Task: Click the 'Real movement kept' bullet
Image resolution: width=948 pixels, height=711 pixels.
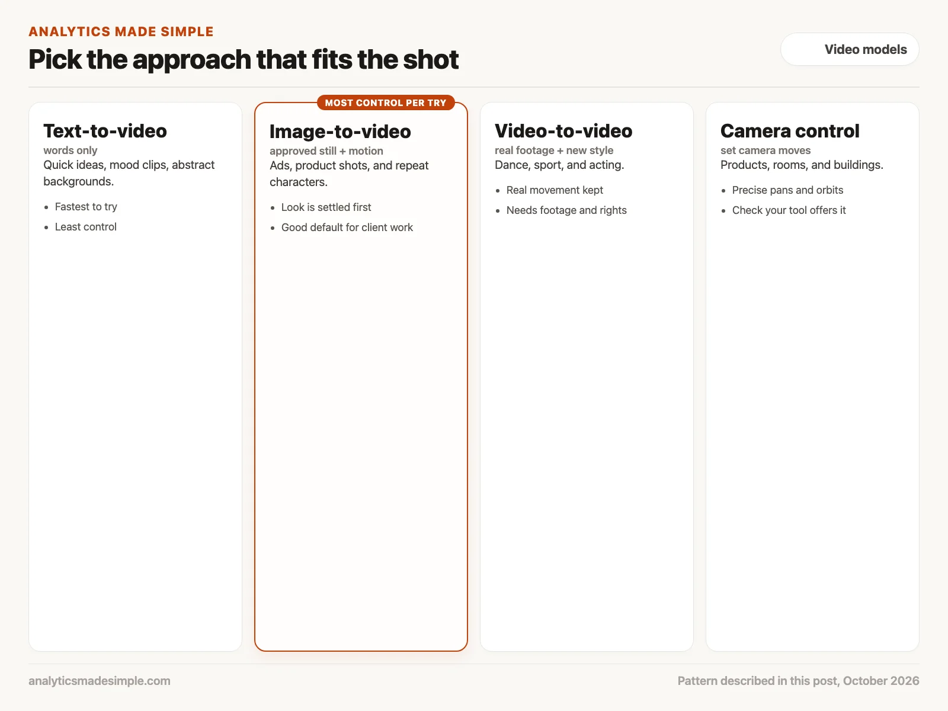Action: tap(555, 190)
